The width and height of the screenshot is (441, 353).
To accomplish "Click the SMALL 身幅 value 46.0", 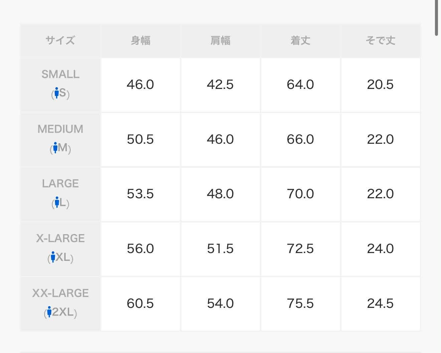I will (x=140, y=85).
